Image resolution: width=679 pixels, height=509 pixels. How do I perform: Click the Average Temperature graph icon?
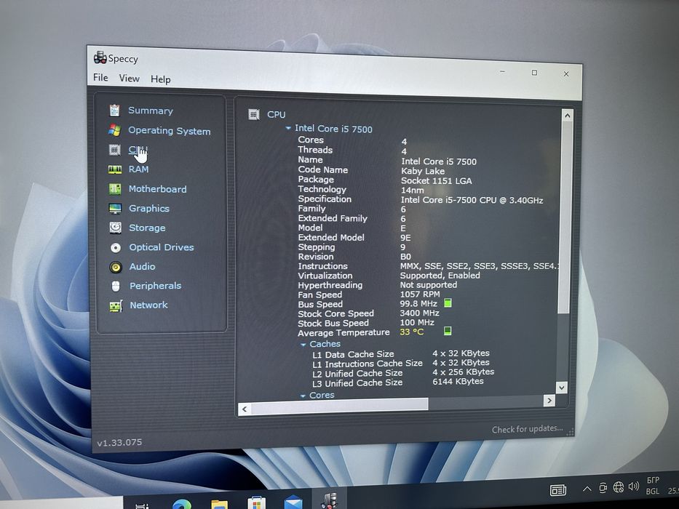(448, 331)
